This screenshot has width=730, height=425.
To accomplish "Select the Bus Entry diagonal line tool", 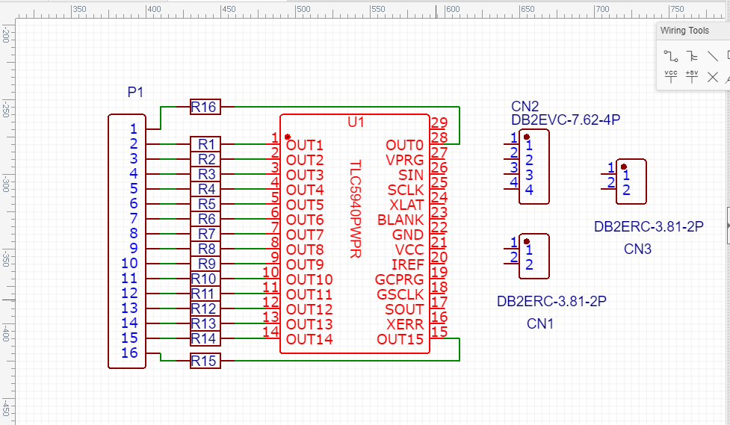I will 712,56.
